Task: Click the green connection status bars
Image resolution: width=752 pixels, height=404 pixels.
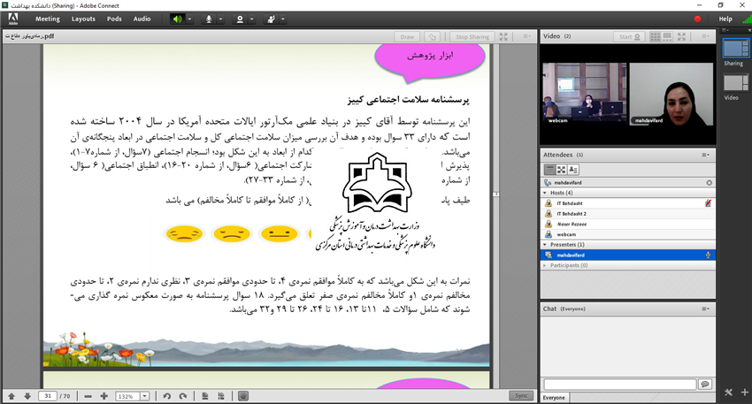Action: point(747,19)
